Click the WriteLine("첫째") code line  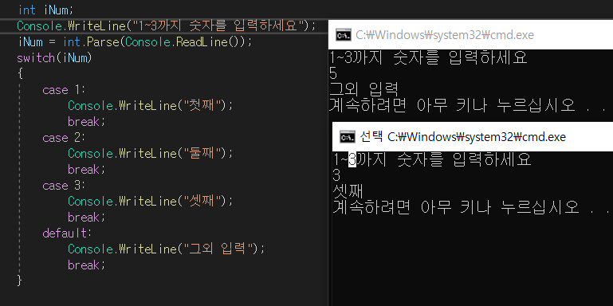(x=150, y=105)
